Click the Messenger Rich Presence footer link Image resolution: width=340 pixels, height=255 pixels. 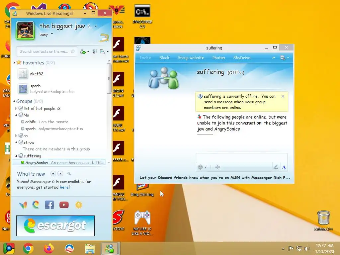pos(215,178)
